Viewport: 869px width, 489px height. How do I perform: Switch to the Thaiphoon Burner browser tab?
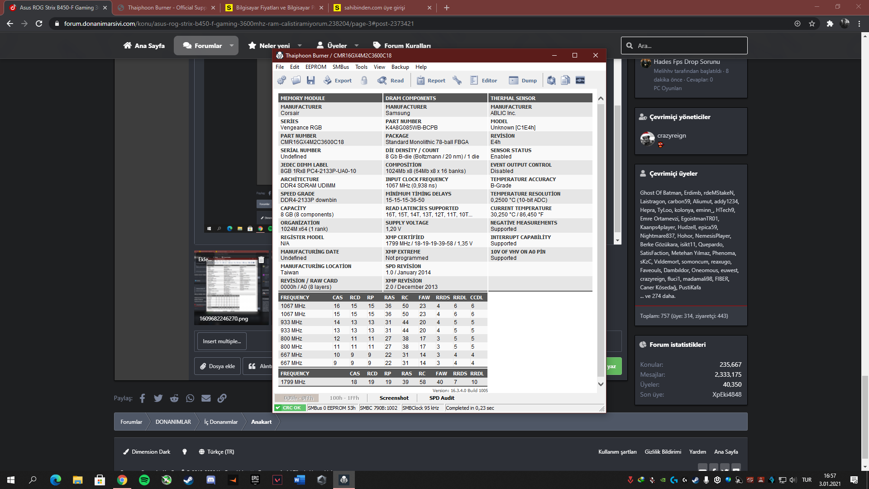click(x=166, y=8)
